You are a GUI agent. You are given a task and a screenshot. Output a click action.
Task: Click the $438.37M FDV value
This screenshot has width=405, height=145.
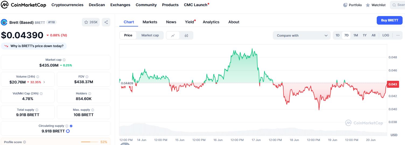pyautogui.click(x=84, y=82)
